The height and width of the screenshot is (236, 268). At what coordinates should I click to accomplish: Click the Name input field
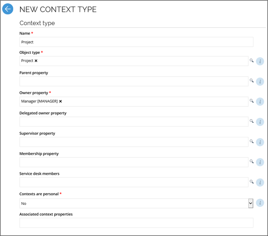tap(136, 42)
